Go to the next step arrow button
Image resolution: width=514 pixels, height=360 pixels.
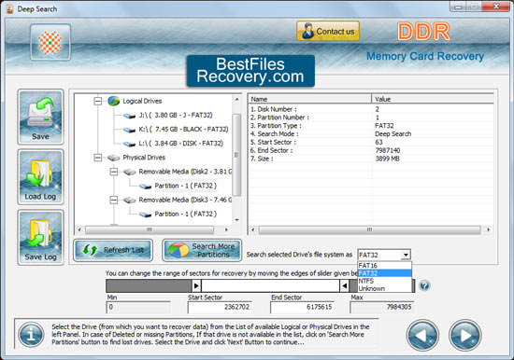(x=464, y=335)
